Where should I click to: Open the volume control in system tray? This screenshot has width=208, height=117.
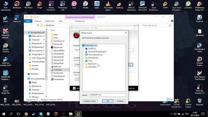175,114
